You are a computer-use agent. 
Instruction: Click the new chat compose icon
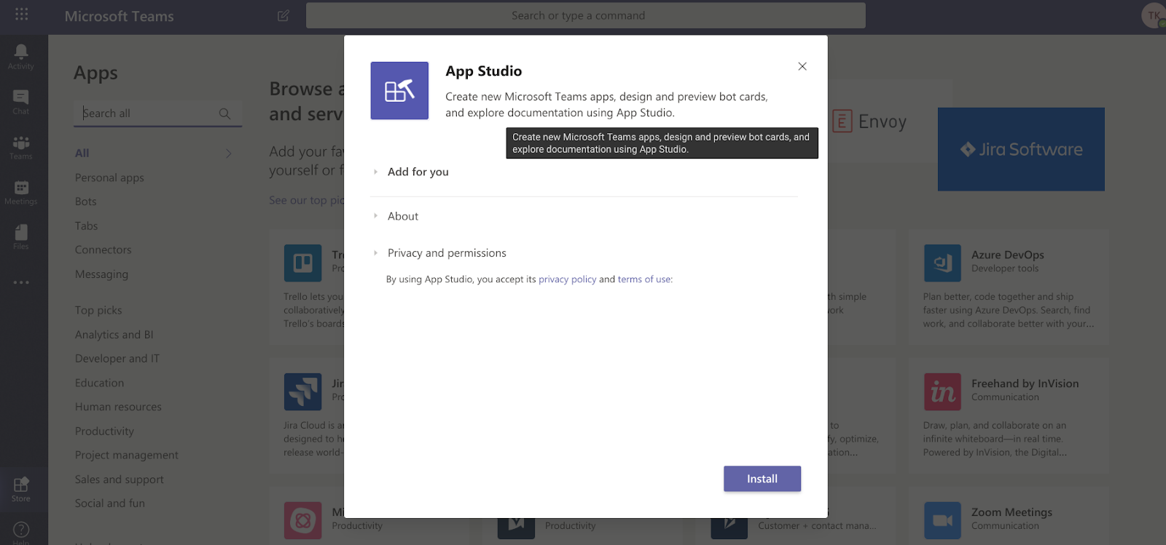pyautogui.click(x=283, y=15)
